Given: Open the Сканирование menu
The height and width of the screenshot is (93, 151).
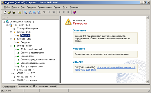Looking at the screenshot, I should tap(45, 7).
